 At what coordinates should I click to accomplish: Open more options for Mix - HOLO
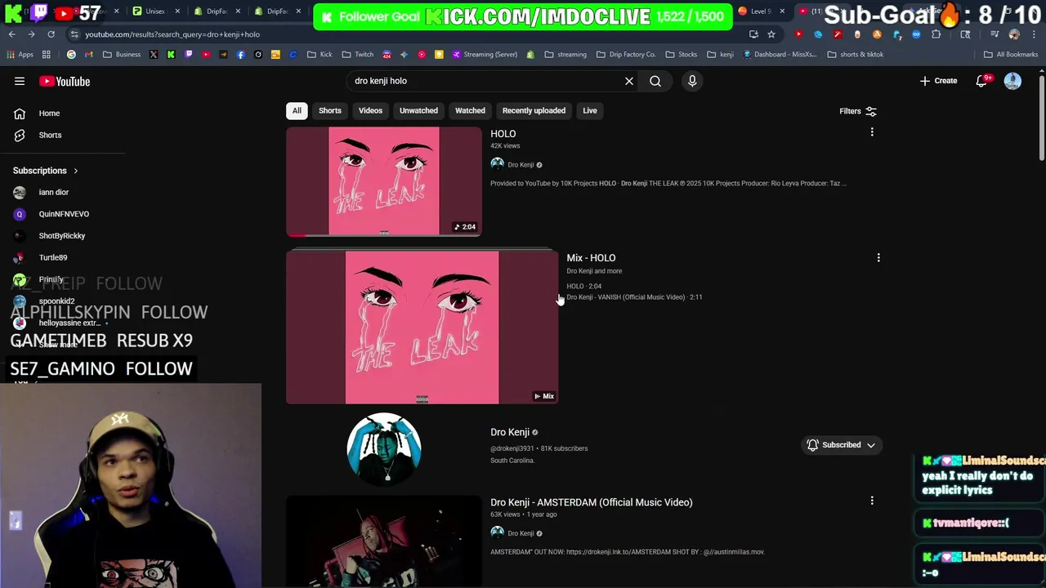pyautogui.click(x=878, y=258)
